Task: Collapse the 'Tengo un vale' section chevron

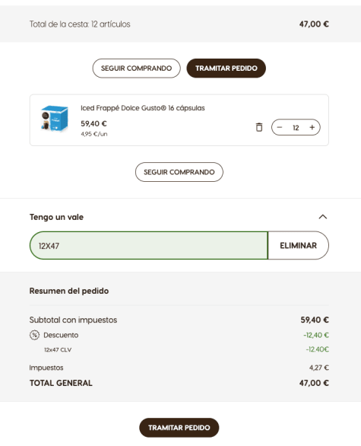Action: (x=323, y=217)
